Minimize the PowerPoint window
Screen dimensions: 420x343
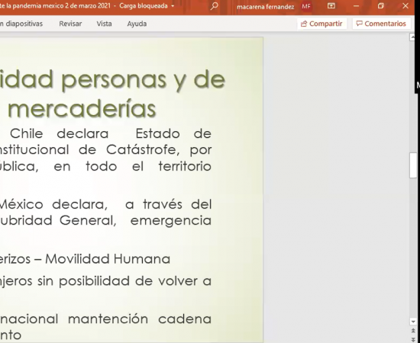[x=356, y=6]
